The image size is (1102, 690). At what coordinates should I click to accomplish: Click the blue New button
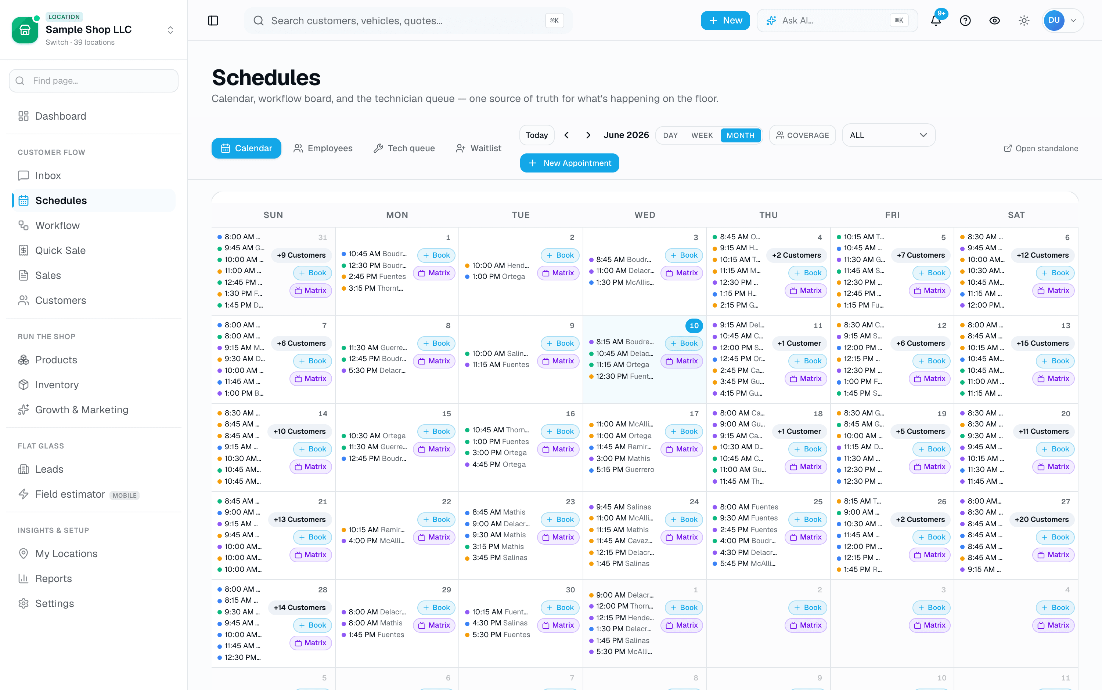coord(725,21)
